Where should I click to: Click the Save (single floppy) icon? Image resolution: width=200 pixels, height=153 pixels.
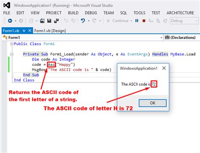click(49, 21)
